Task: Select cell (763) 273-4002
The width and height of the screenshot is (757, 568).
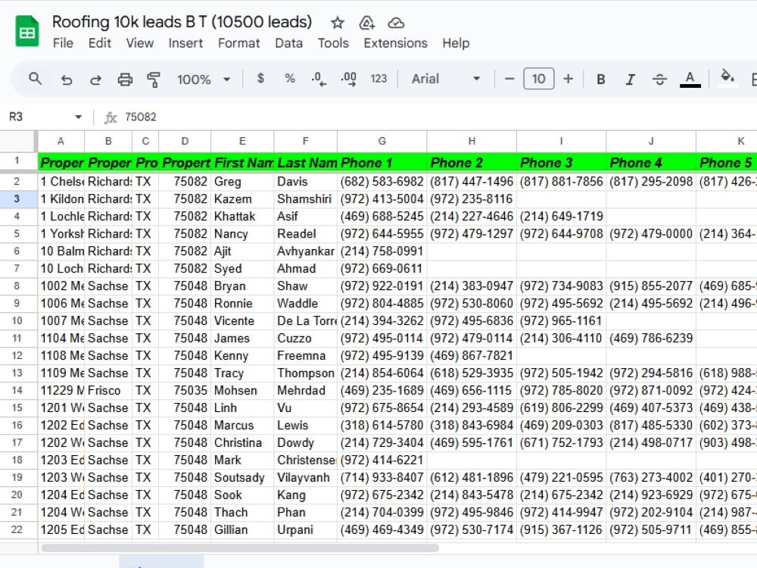Action: pyautogui.click(x=651, y=477)
